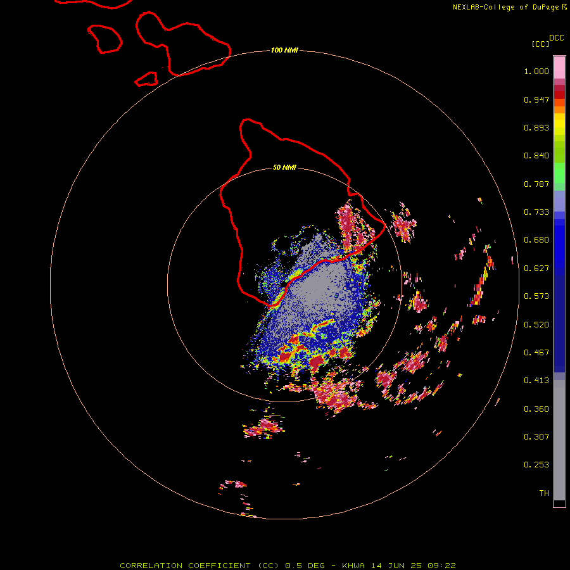
Task: Click the 0.893 scale value
Action: point(536,127)
